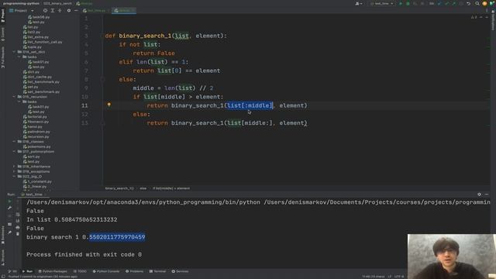
Task: Open the test_time run configuration dropdown
Action: pos(382,3)
